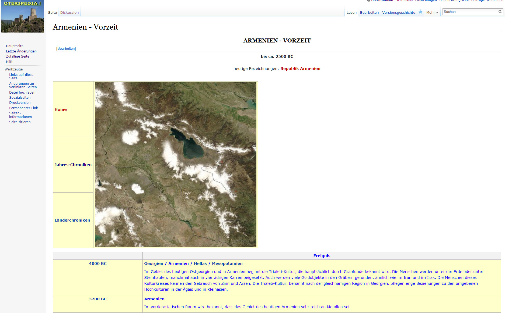
Task: Click the Oteripedia castle logo
Action: pyautogui.click(x=22, y=17)
